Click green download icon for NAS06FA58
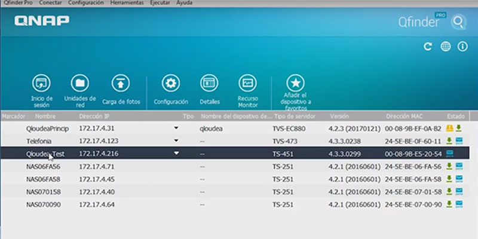The height and width of the screenshot is (239, 478). pos(449,179)
